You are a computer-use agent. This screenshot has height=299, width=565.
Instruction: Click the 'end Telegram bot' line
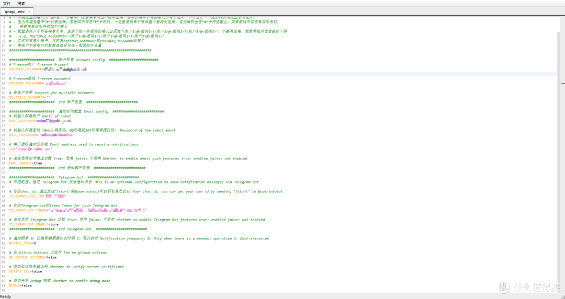(x=78, y=229)
